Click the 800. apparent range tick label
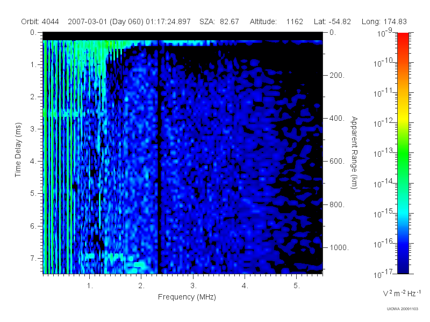This screenshot has width=430, height=322. coord(337,204)
